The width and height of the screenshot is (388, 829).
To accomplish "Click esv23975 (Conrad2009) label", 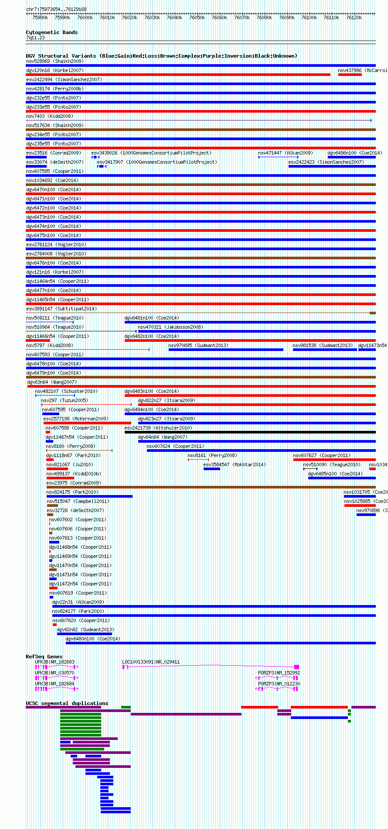I will [x=74, y=483].
